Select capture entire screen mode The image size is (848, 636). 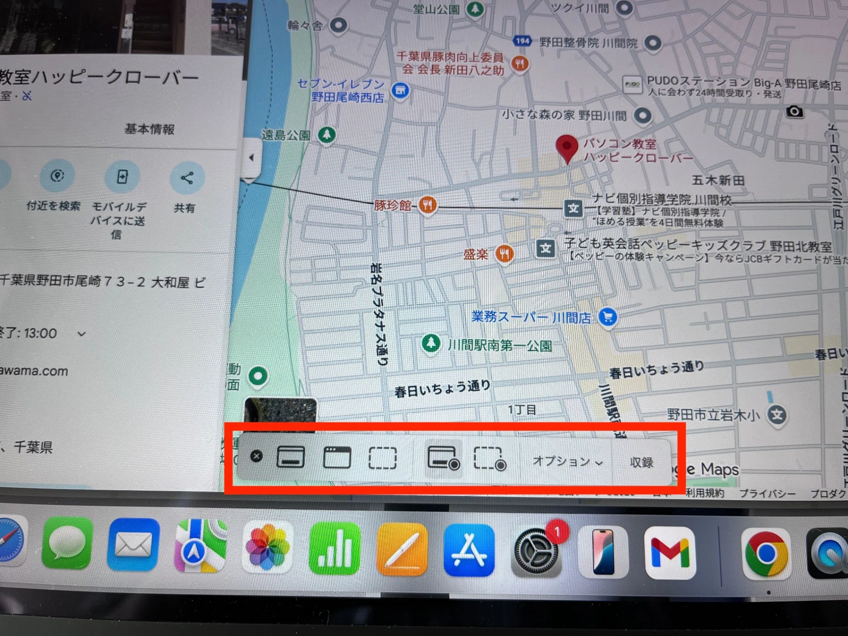(x=291, y=457)
